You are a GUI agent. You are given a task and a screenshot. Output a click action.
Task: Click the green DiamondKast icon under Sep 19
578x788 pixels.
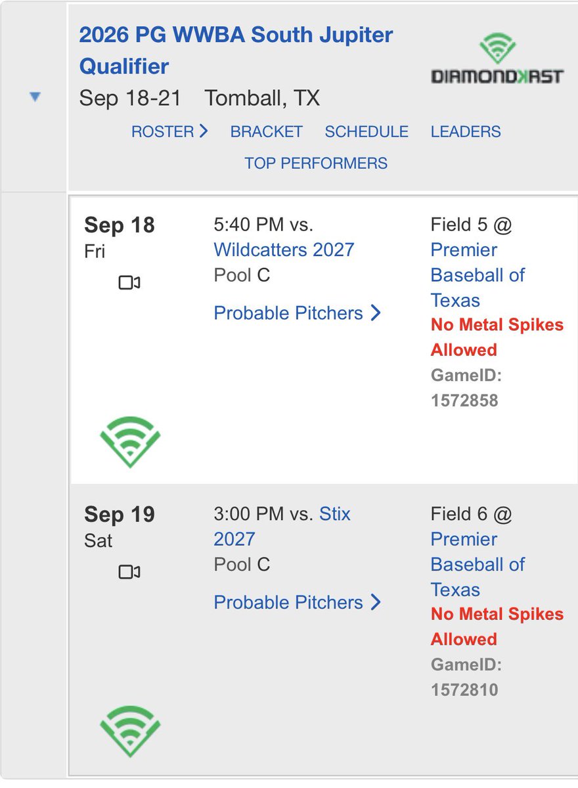(x=130, y=731)
